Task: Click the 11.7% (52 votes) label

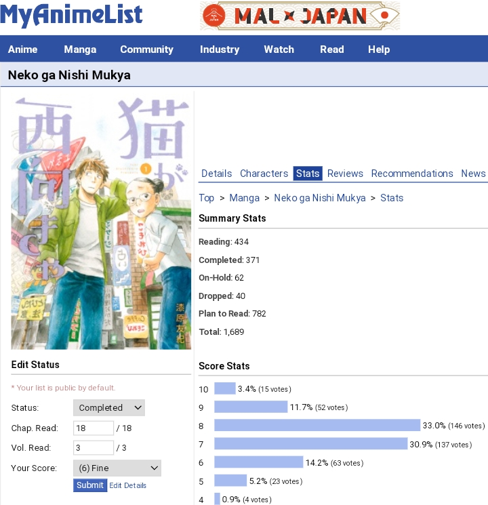Action: click(319, 407)
